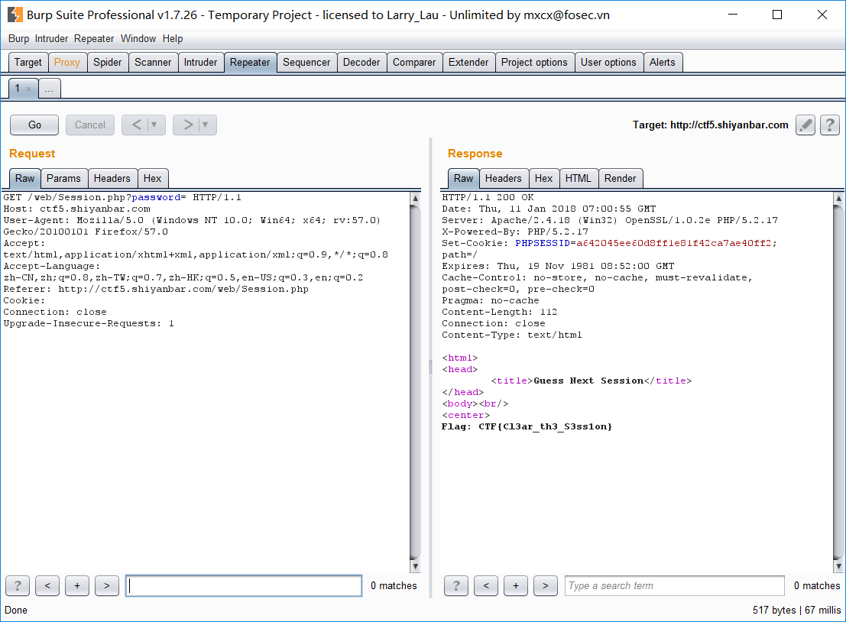846x622 pixels.
Task: Open the Help menu
Action: 173,39
